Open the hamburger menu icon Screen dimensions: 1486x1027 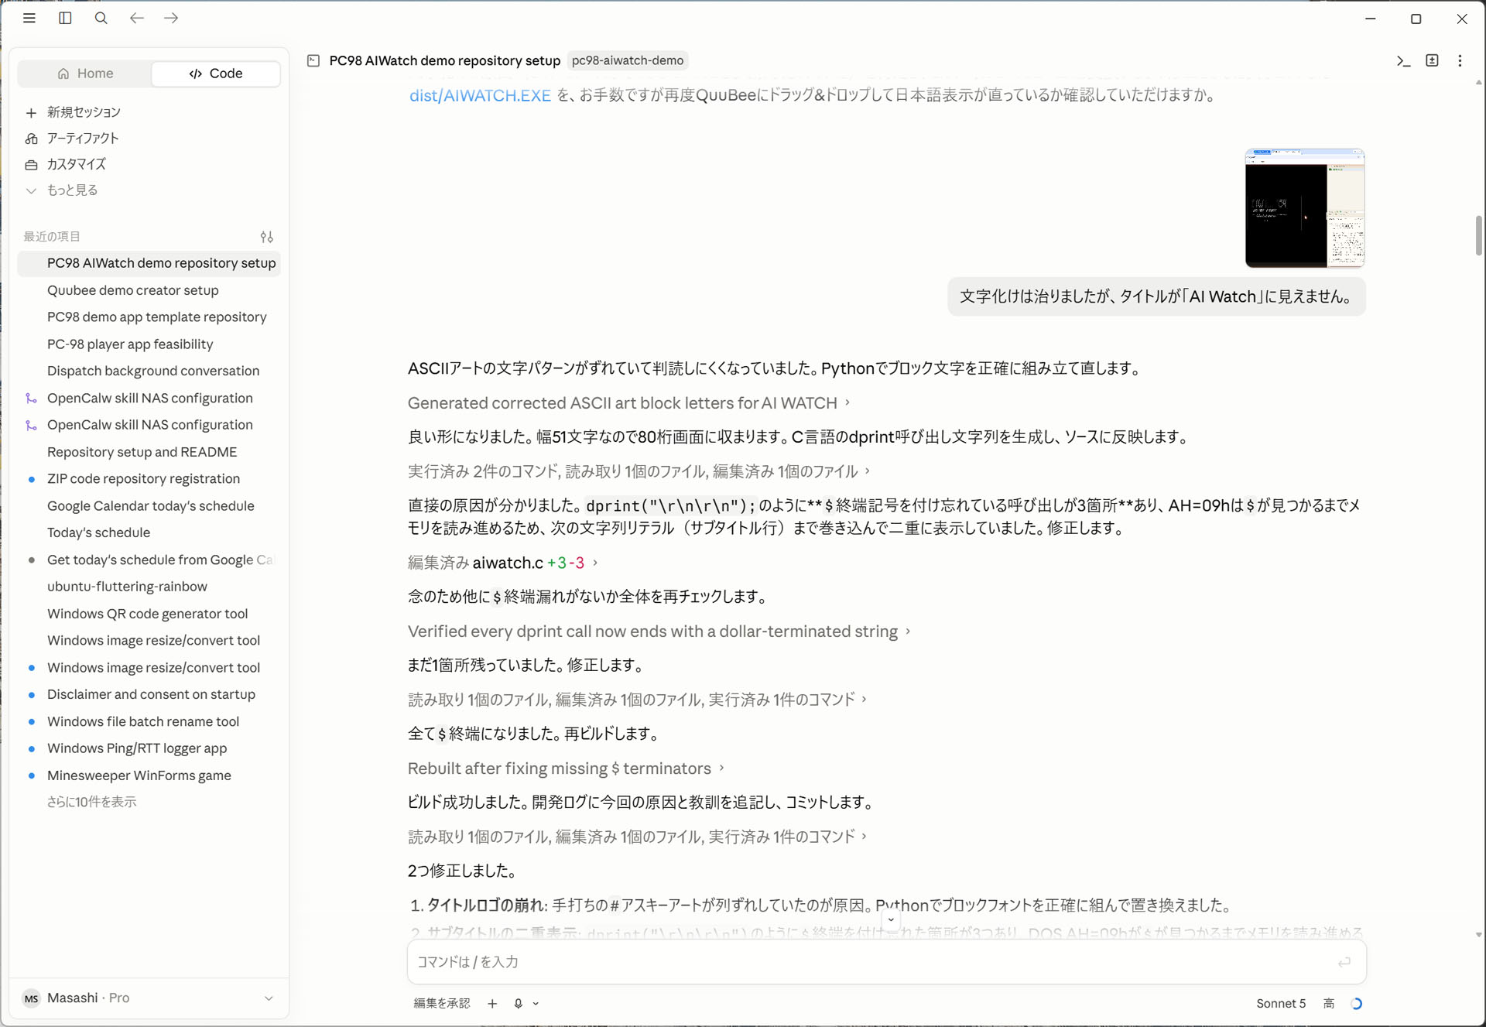tap(29, 18)
